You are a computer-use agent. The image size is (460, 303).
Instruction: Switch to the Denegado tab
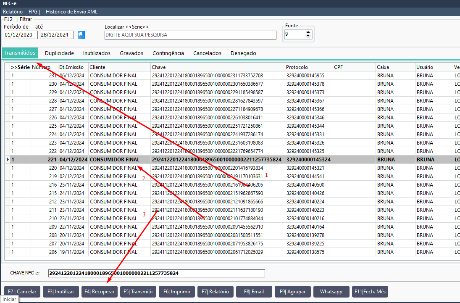point(243,53)
